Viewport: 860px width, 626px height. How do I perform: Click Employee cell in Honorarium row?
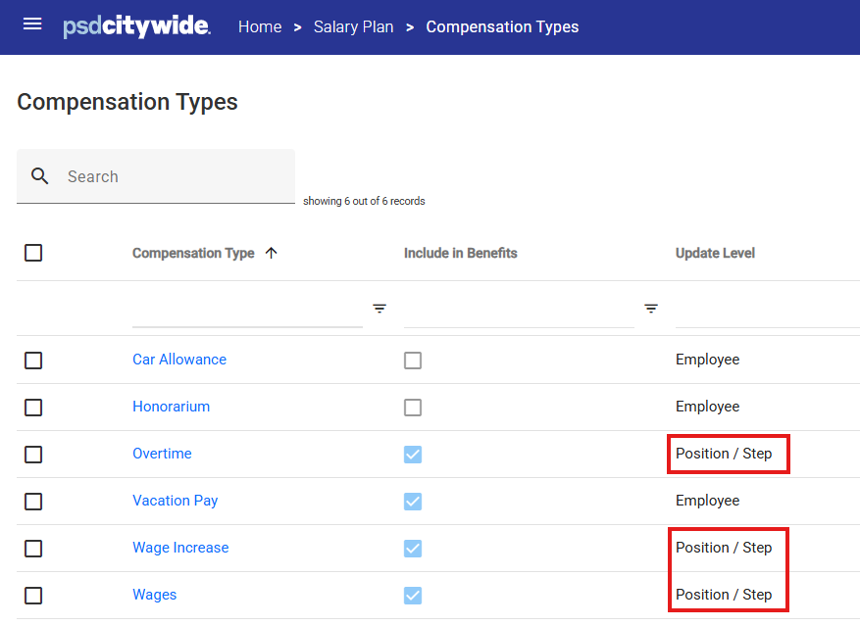point(707,407)
